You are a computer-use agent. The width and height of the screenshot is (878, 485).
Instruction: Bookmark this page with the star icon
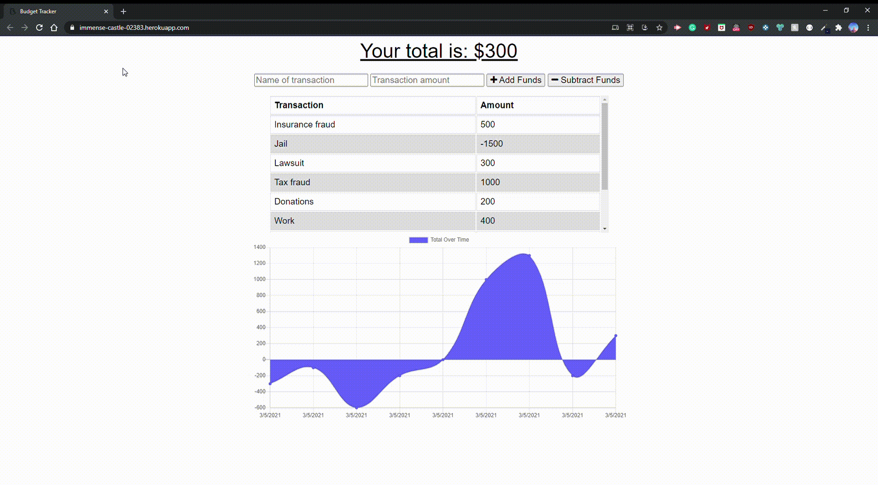tap(659, 27)
